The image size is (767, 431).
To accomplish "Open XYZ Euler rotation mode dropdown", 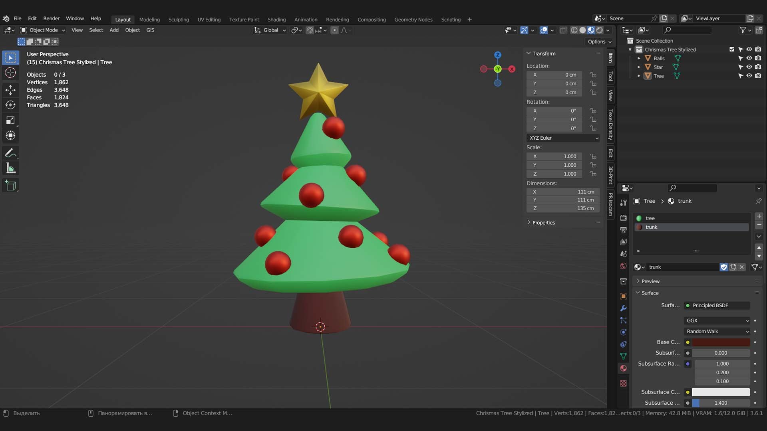I will pyautogui.click(x=563, y=138).
